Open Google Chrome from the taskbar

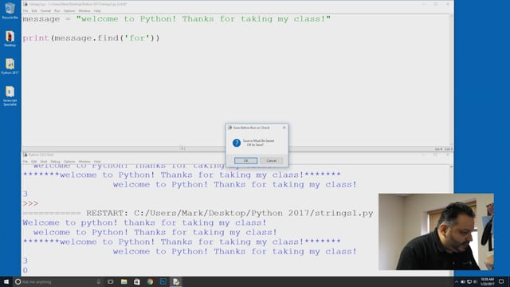pos(150,281)
